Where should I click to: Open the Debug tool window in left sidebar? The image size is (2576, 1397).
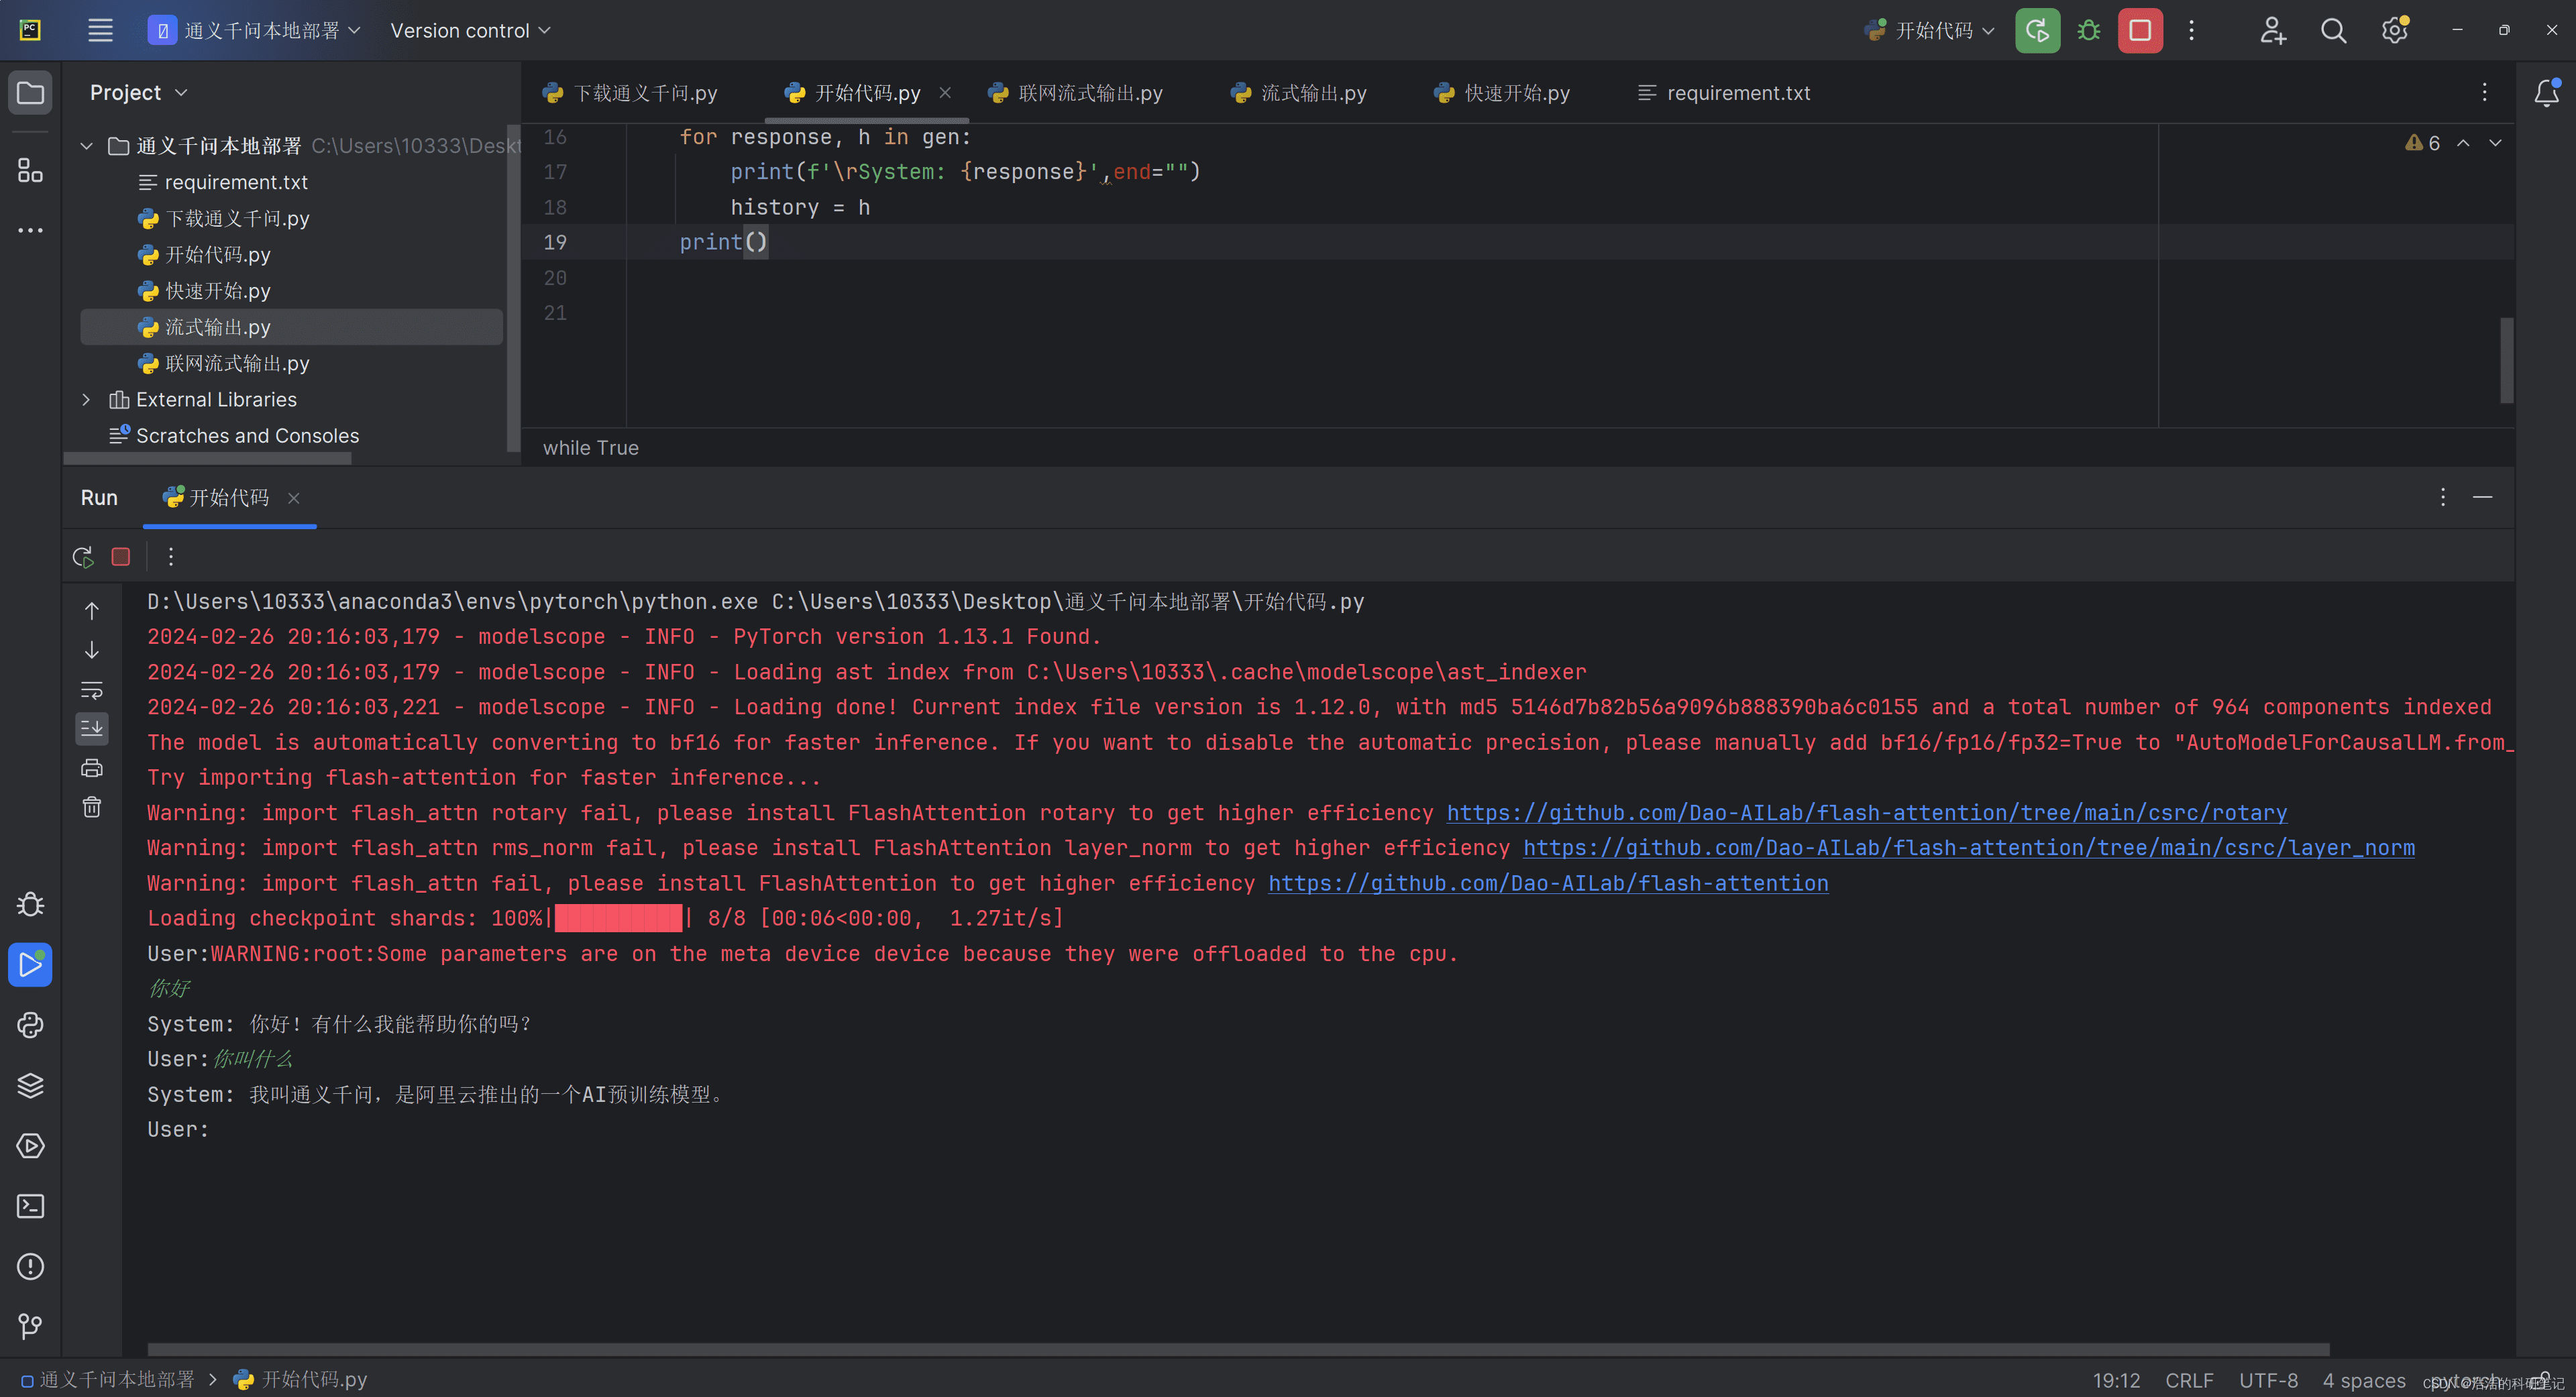(x=30, y=904)
